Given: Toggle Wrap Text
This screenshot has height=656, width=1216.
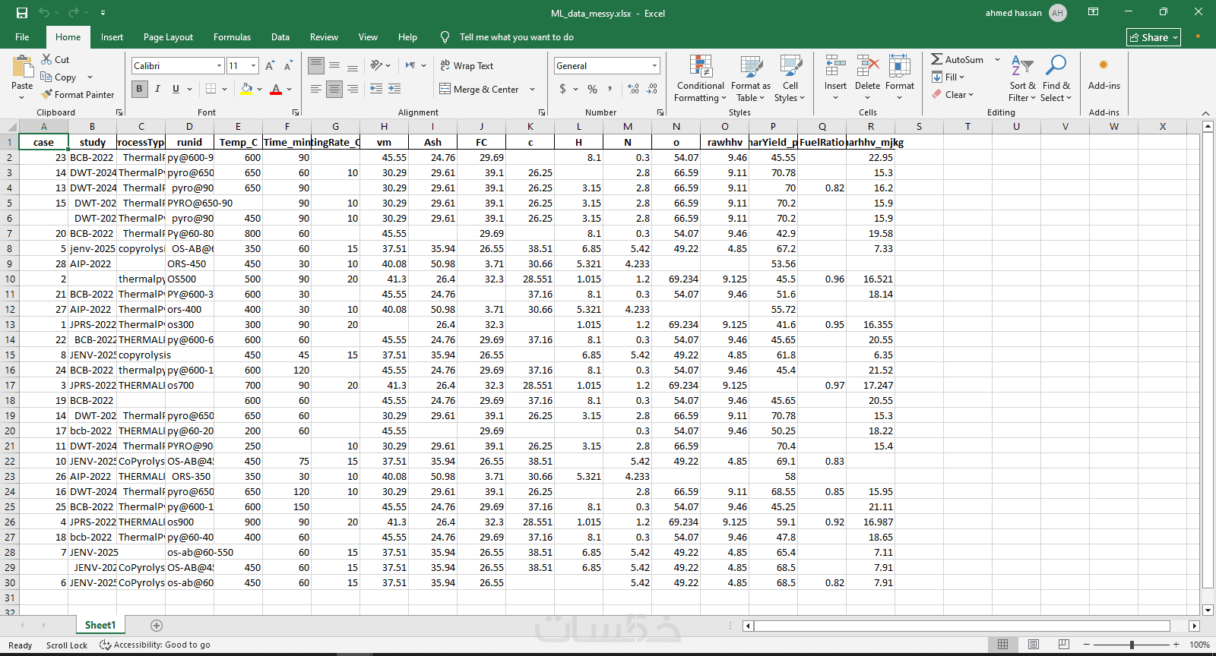Looking at the screenshot, I should 467,66.
